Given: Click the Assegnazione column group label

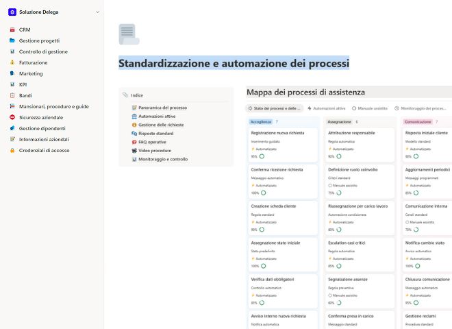Looking at the screenshot, I should click(339, 122).
